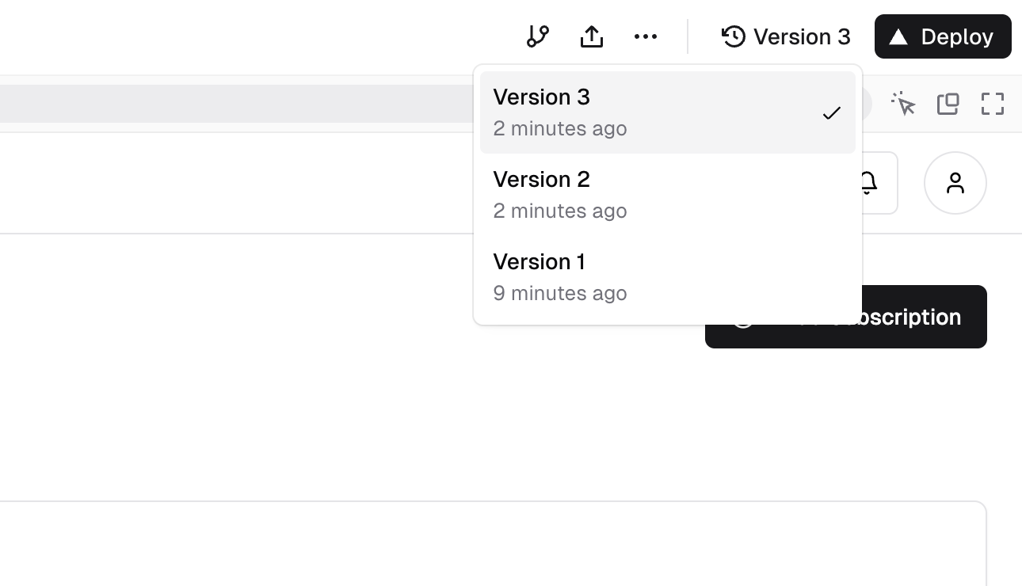The image size is (1022, 586).
Task: Open preview in new window icon
Action: click(x=948, y=104)
